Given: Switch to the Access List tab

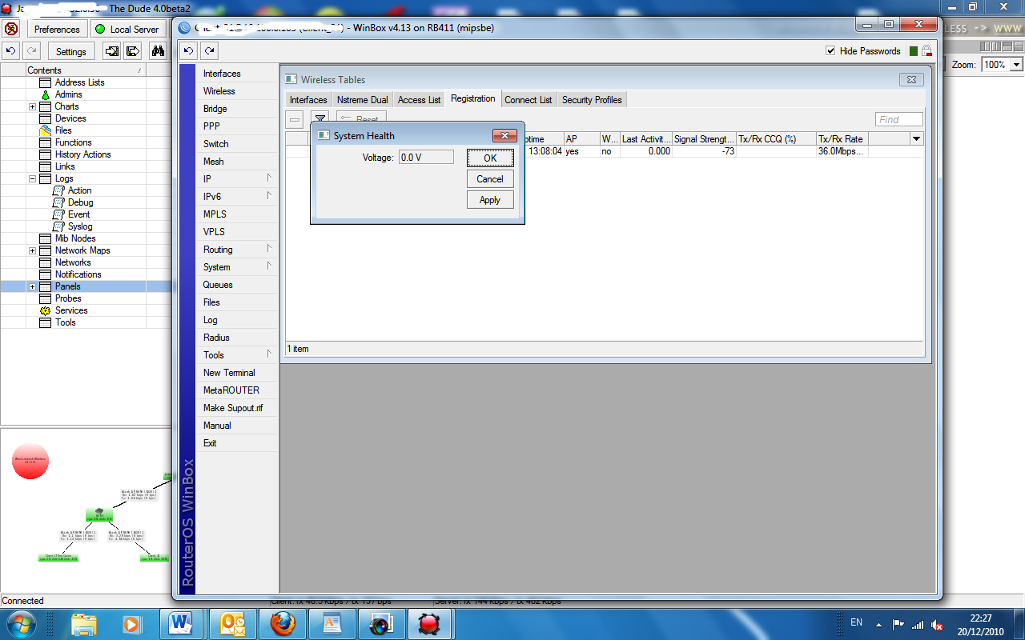Looking at the screenshot, I should [419, 100].
